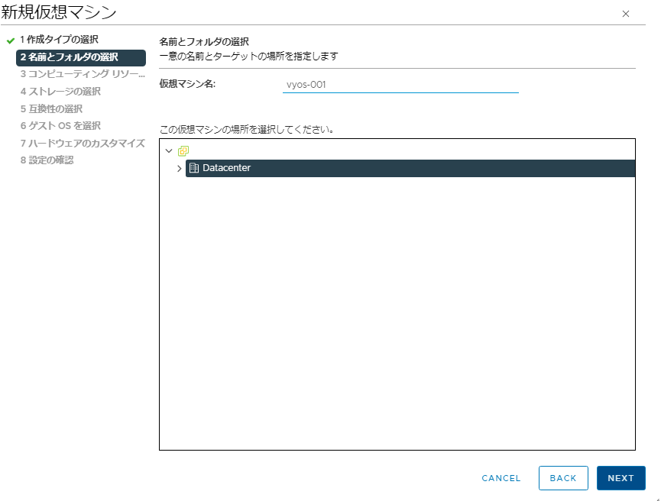Viewport: 661px width, 501px height.
Task: Open step 3 コンピューティング リソース
Action: pyautogui.click(x=83, y=74)
